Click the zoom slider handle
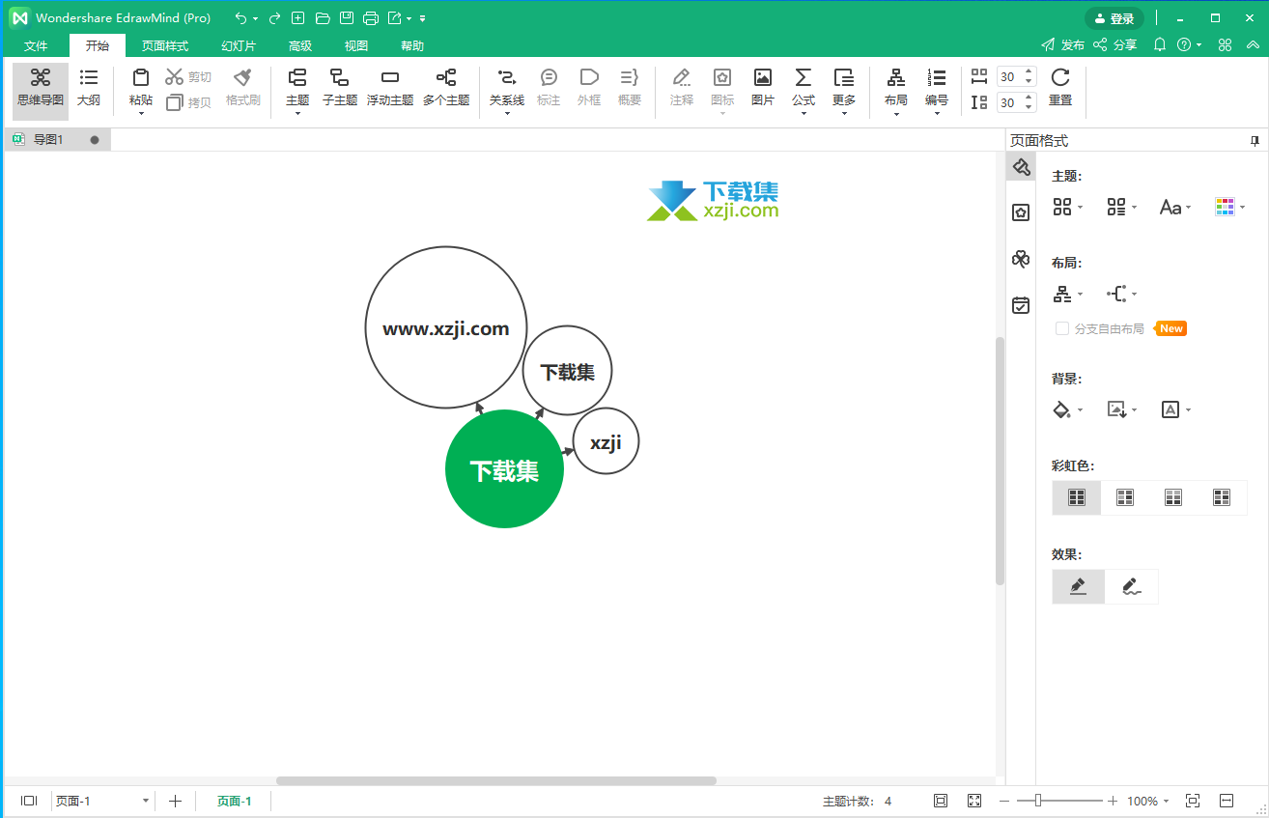Screen dimensions: 1269x818 click(1038, 801)
